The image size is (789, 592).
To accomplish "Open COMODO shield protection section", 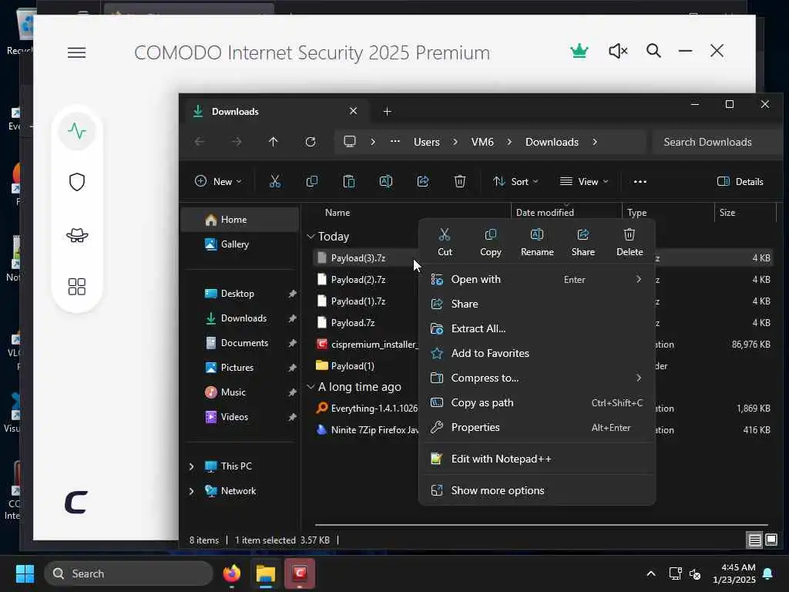I will [77, 182].
